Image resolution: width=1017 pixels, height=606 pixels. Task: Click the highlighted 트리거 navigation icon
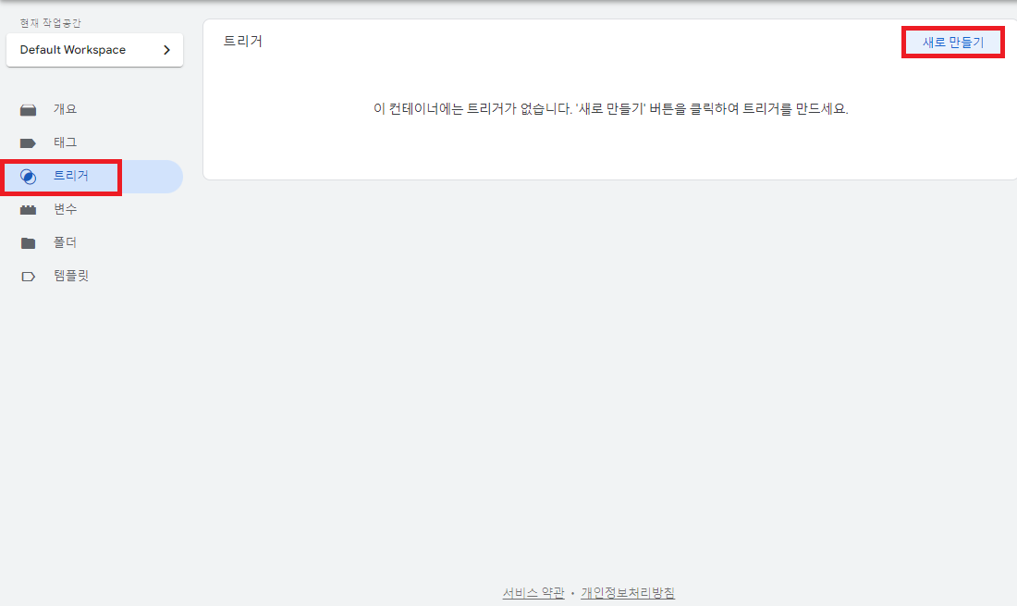point(28,176)
